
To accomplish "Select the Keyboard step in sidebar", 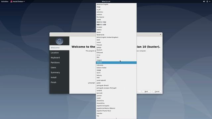I will coord(59,58).
